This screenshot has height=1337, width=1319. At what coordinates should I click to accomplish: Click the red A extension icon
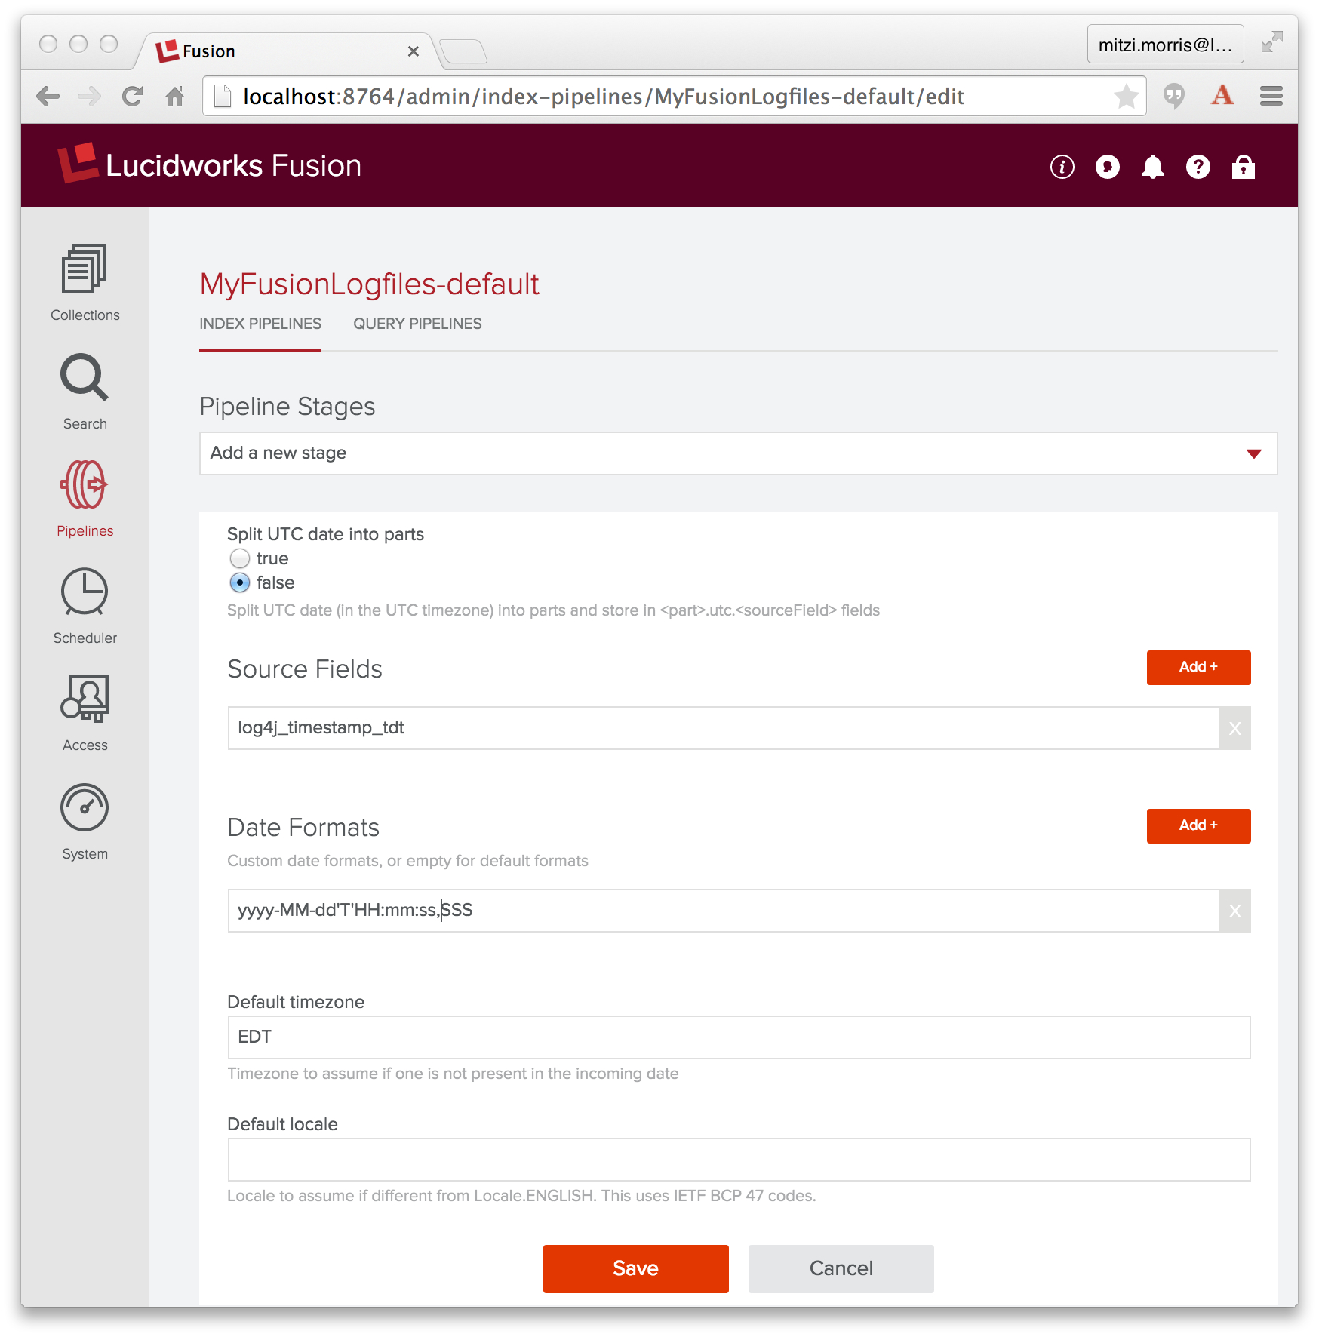click(1222, 95)
